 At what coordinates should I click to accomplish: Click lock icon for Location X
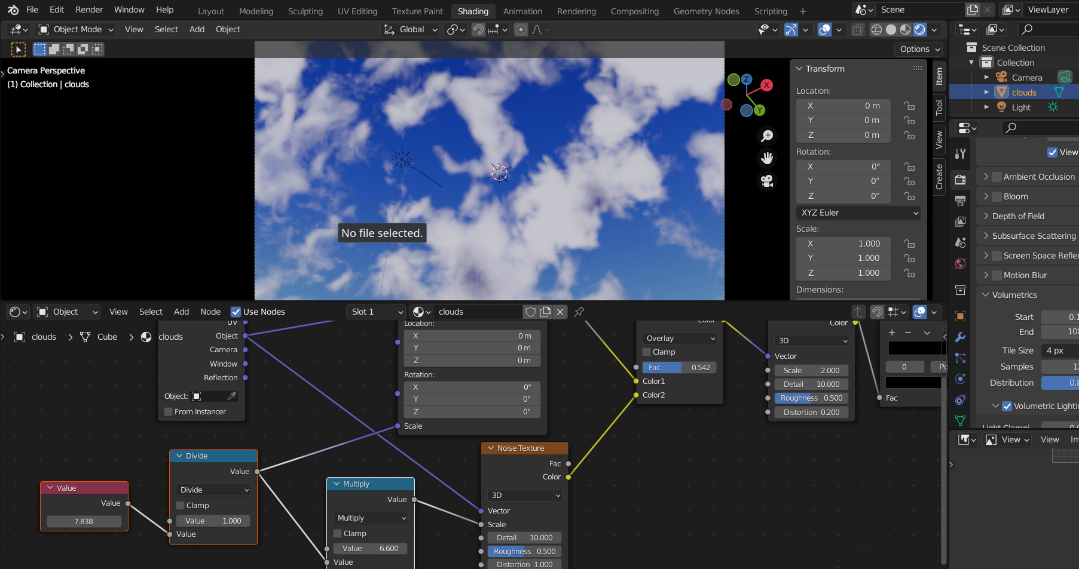tap(909, 106)
